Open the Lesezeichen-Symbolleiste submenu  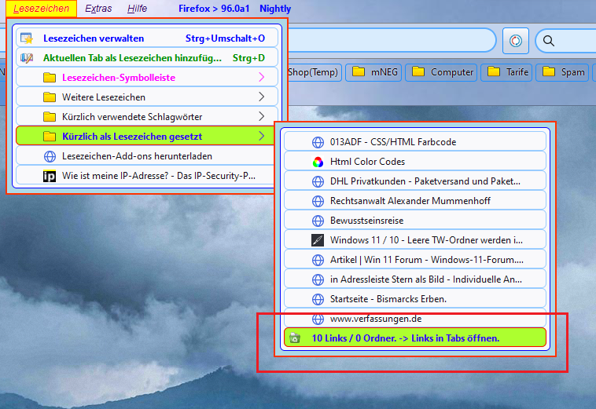coord(147,78)
